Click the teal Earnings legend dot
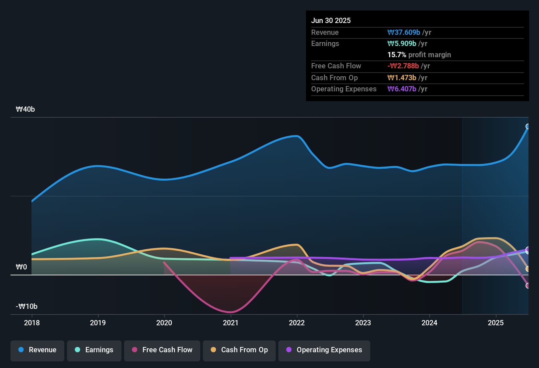Image resolution: width=539 pixels, height=368 pixels. click(x=77, y=350)
